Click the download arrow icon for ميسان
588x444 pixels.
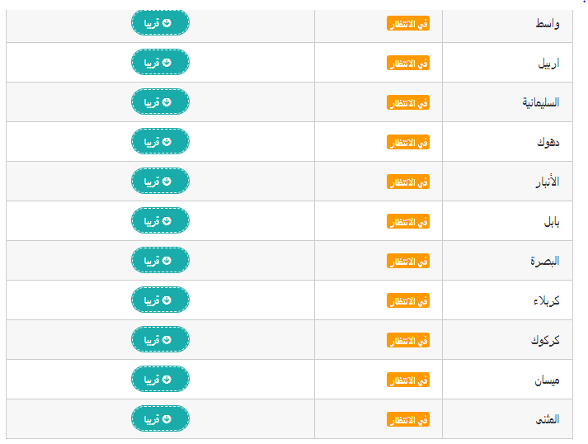tap(167, 380)
